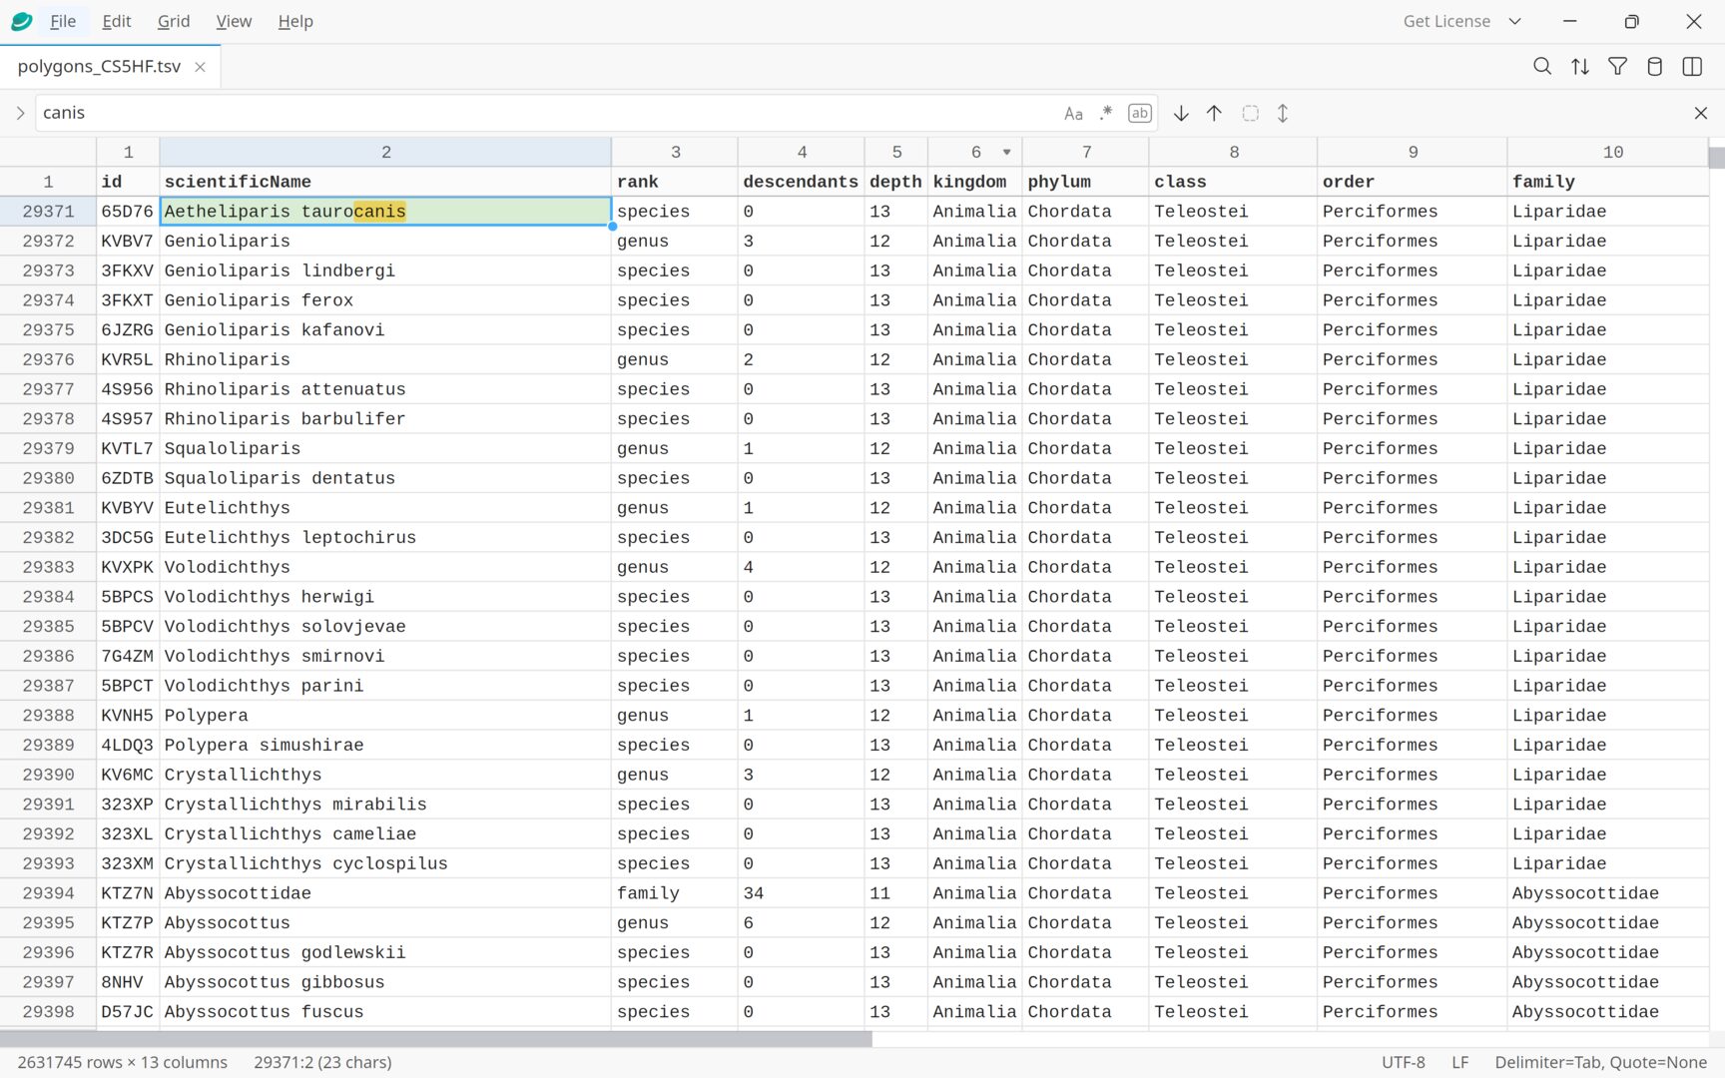The image size is (1725, 1078).
Task: Select the cell Abyssocottus godlewskii
Action: (x=385, y=952)
